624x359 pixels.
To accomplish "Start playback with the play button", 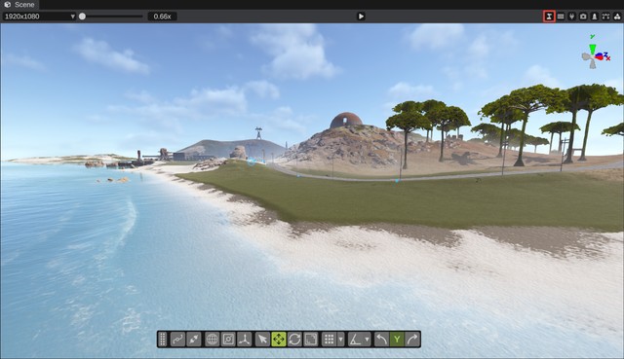I will pos(361,17).
